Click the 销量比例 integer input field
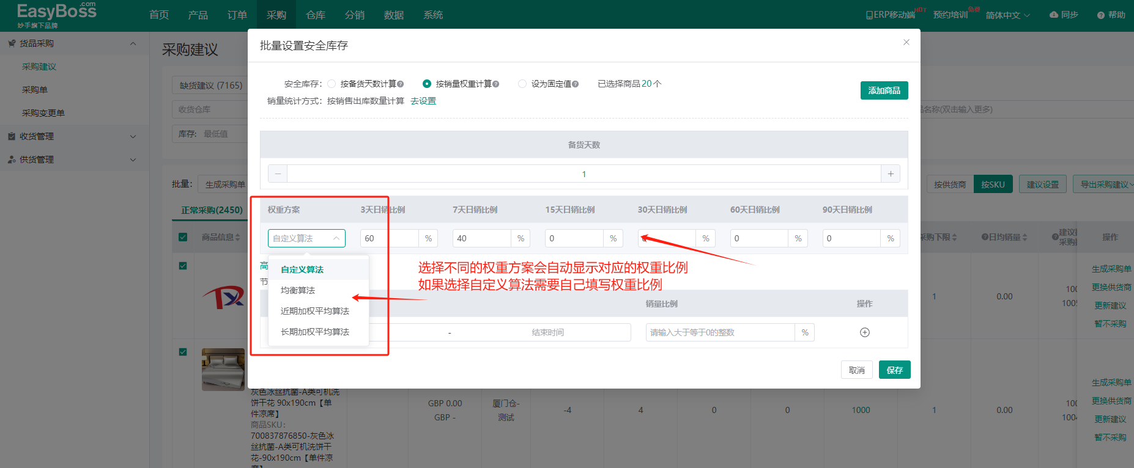This screenshot has width=1134, height=468. click(x=721, y=332)
